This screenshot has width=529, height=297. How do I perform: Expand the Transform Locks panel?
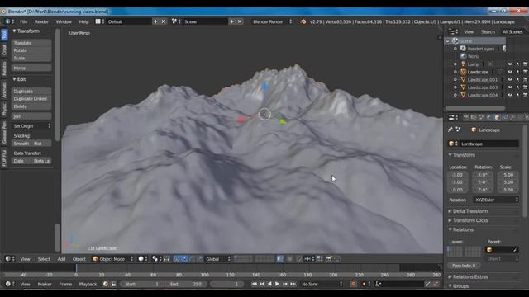pos(470,220)
